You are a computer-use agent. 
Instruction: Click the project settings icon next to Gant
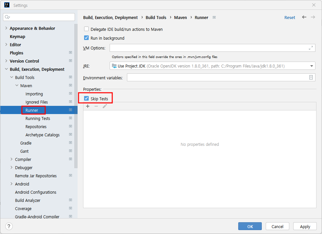click(70, 151)
